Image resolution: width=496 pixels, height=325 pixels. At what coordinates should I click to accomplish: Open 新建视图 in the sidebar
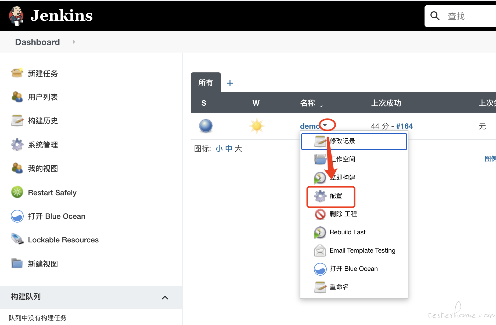click(43, 264)
